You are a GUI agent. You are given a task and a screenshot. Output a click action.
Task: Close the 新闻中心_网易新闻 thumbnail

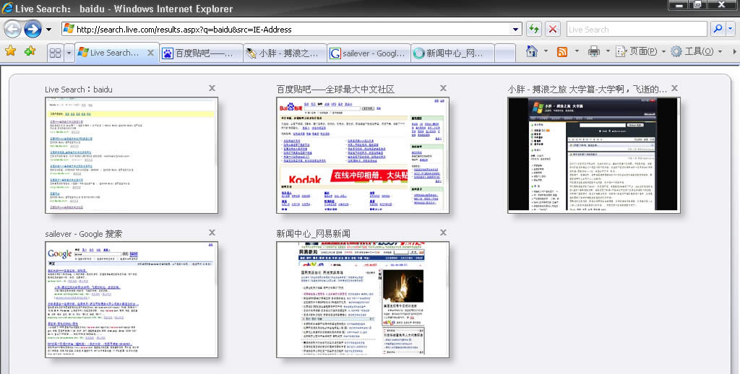click(x=443, y=232)
